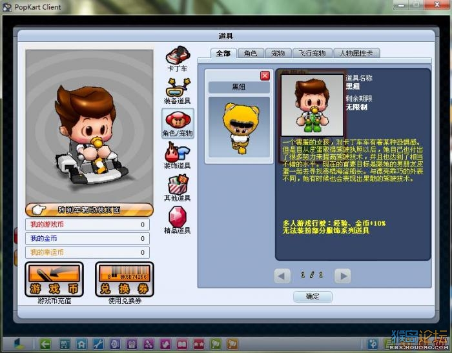Click the blue icon at toolbar's left end
Viewport: 452px width, 353px height.
point(19,344)
